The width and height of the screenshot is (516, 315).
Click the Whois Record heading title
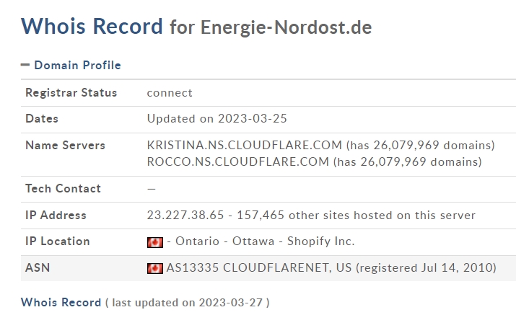click(92, 26)
